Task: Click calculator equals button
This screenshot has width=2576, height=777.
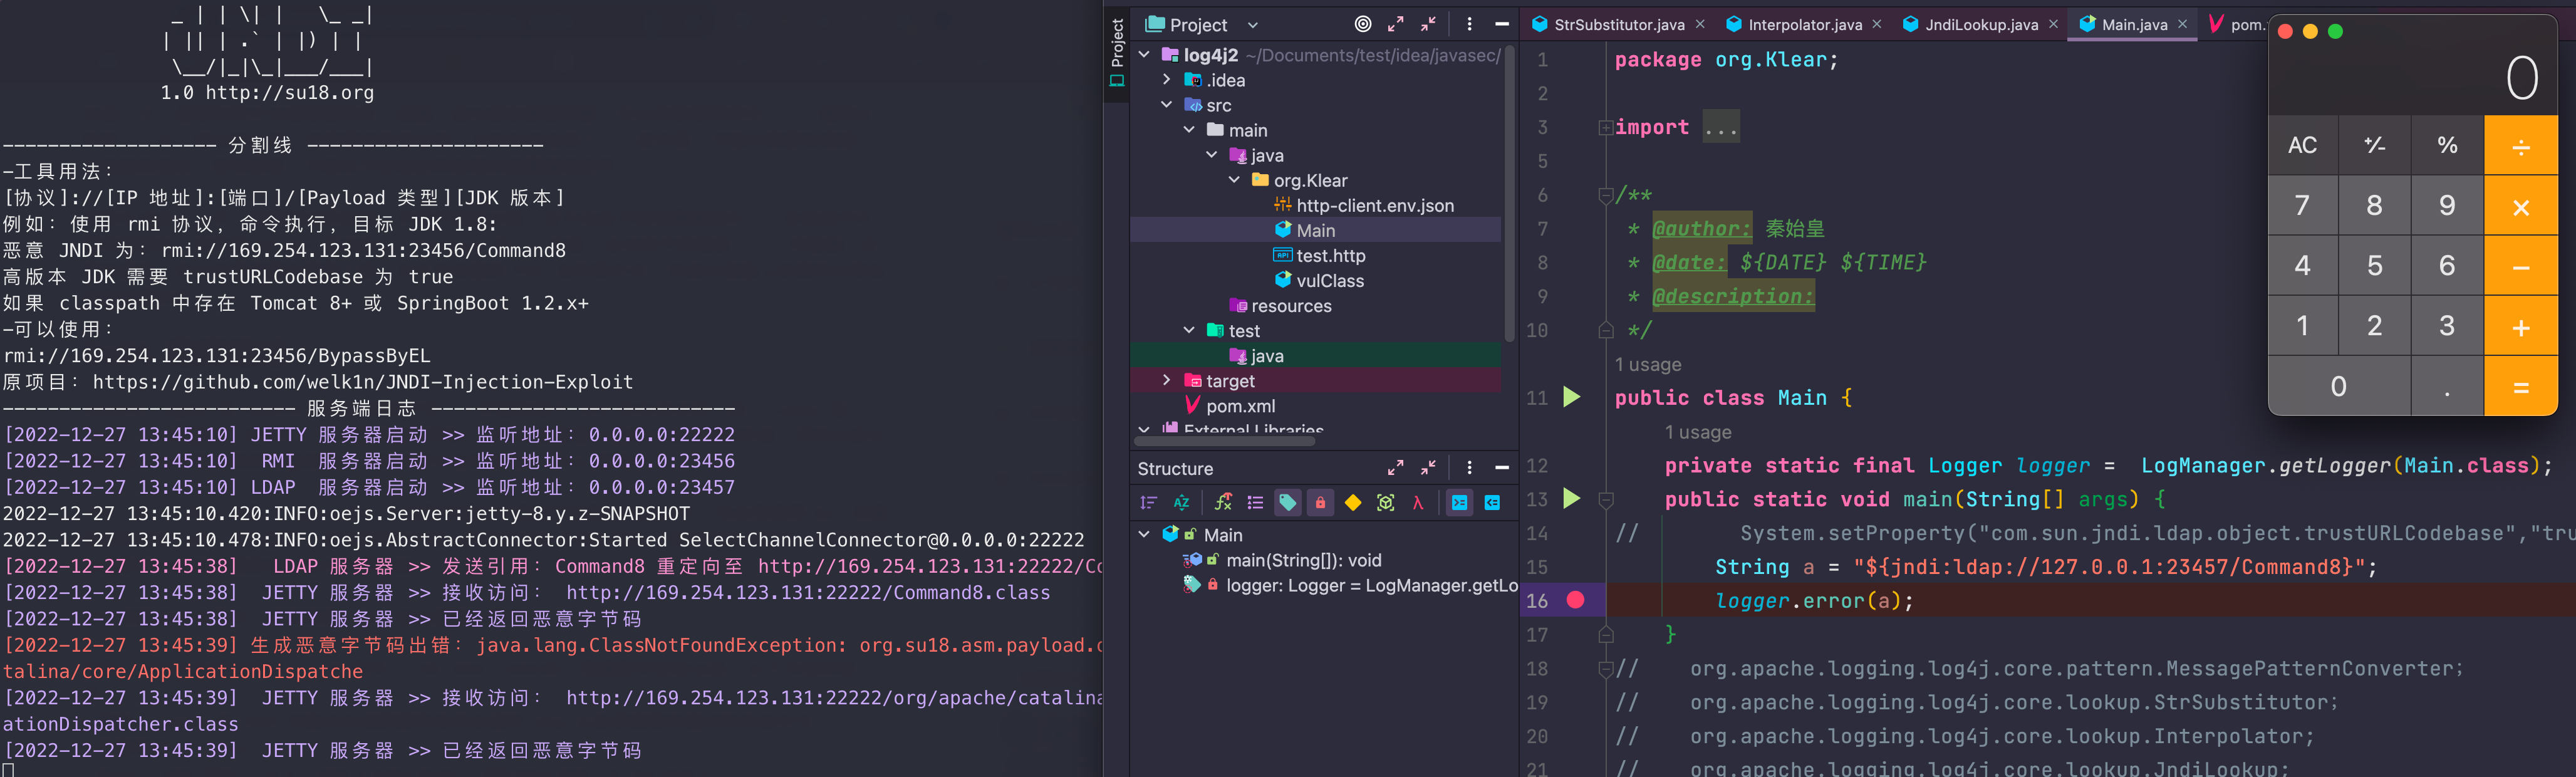Action: click(2521, 386)
